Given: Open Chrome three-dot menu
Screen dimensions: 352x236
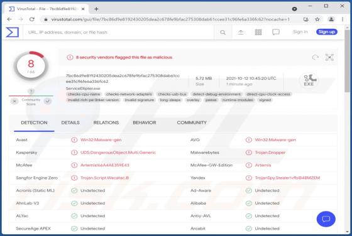Looking at the screenshot, I should coord(343,19).
